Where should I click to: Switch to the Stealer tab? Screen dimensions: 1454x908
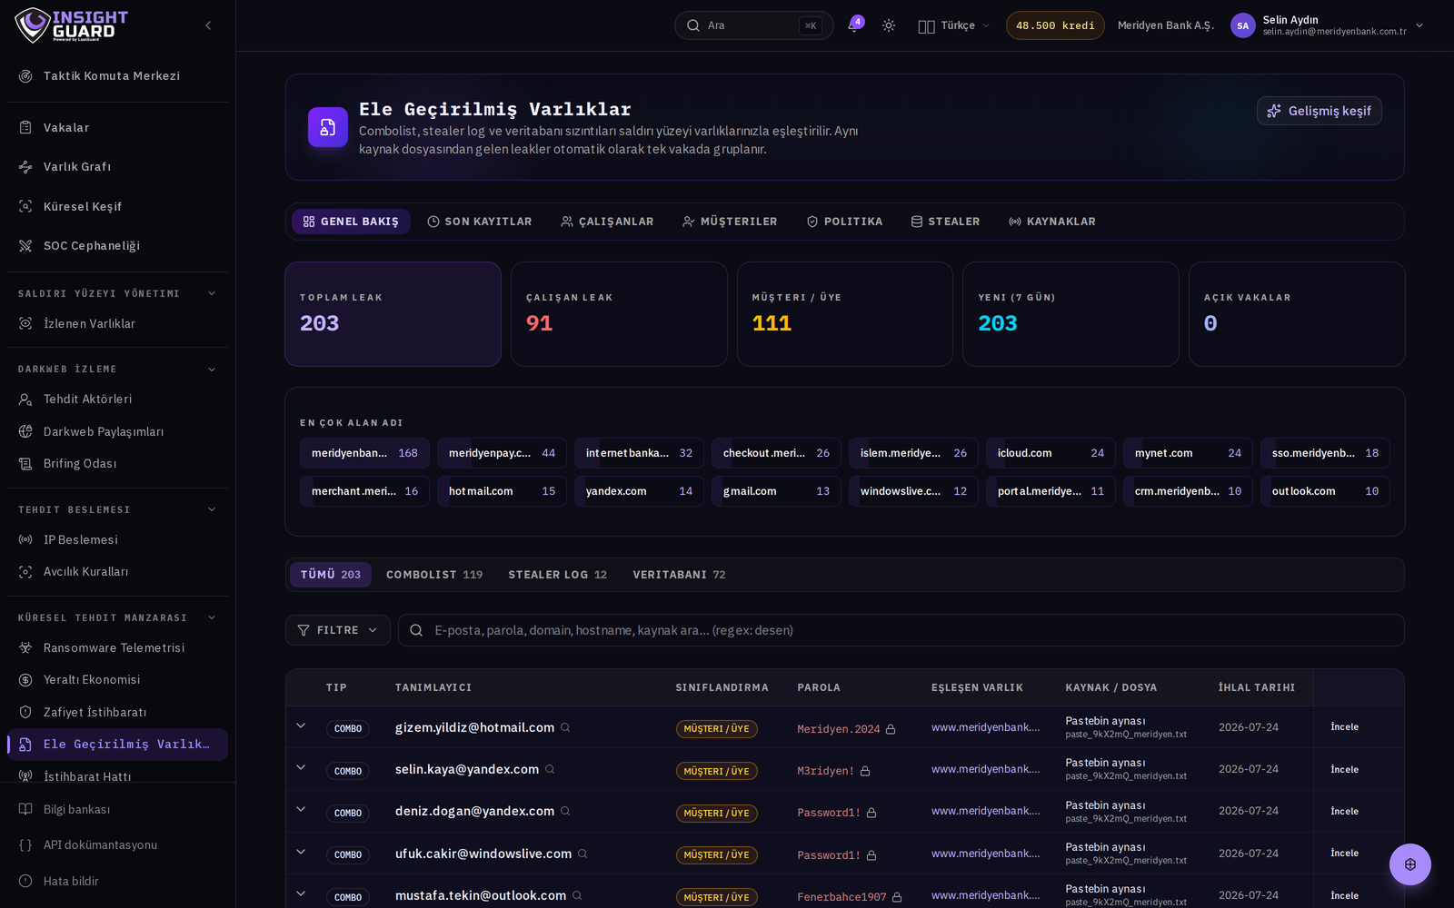tap(945, 222)
